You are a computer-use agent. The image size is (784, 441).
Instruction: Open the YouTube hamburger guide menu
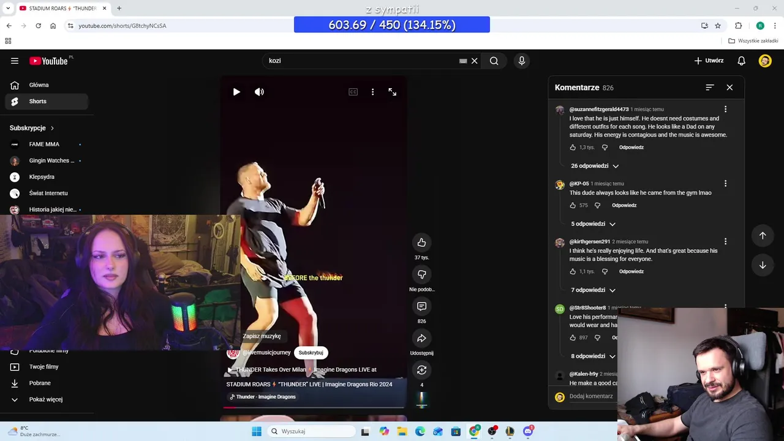(15, 61)
